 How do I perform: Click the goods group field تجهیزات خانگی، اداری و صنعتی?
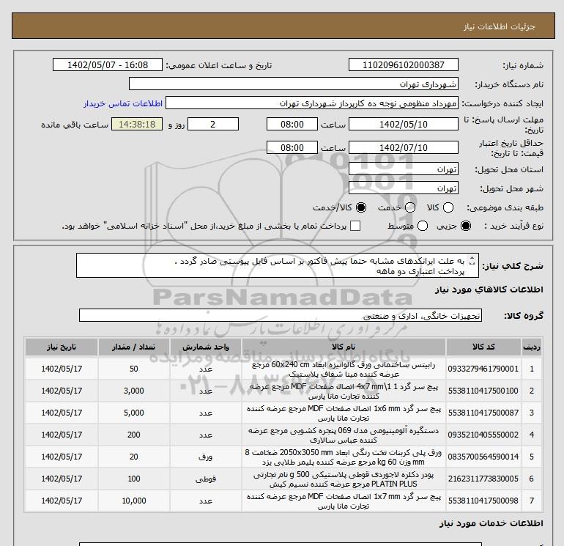(x=281, y=316)
